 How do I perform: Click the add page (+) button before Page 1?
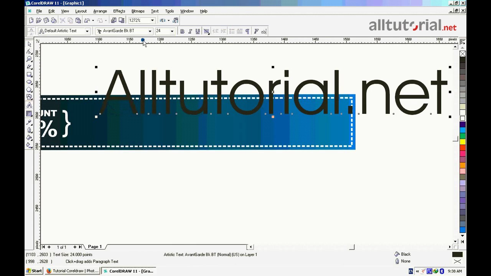(49, 247)
